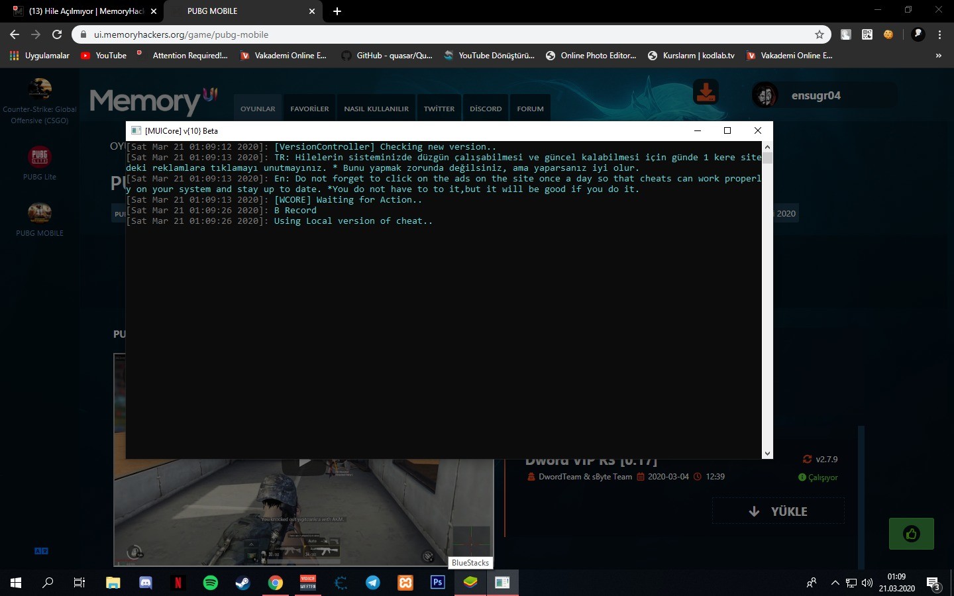954x596 pixels.
Task: Open the YouTube bookmark
Action: point(104,56)
